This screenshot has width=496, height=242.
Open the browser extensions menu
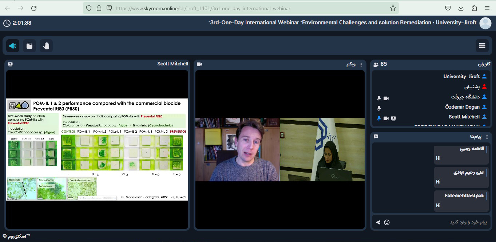coord(474,8)
